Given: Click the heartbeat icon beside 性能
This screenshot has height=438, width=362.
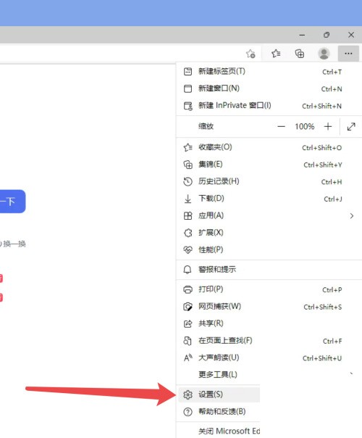Looking at the screenshot, I should 188,249.
